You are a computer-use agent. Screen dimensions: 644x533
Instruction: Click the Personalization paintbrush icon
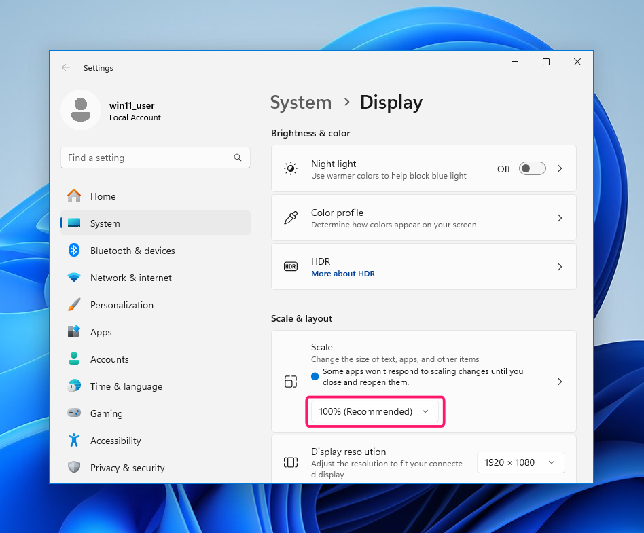coord(74,305)
